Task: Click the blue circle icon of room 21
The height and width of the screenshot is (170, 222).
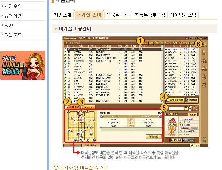Action: pos(65,63)
